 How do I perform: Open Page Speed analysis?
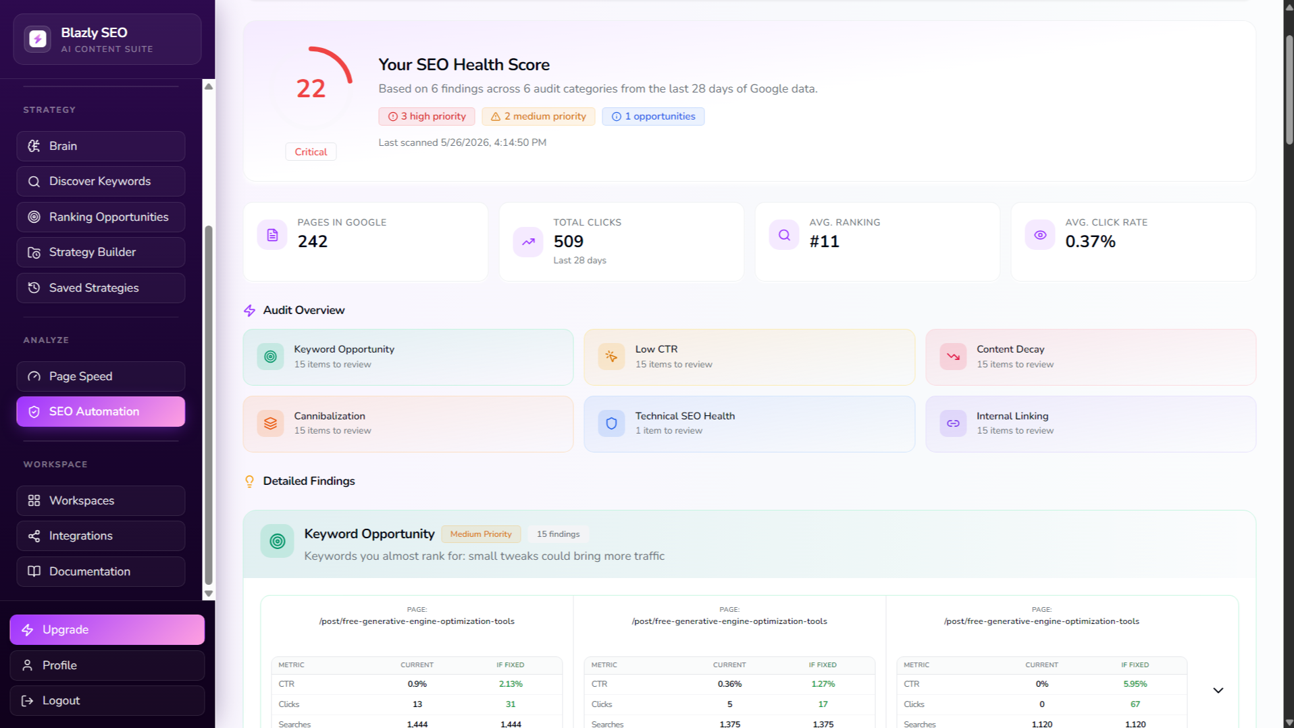(101, 376)
